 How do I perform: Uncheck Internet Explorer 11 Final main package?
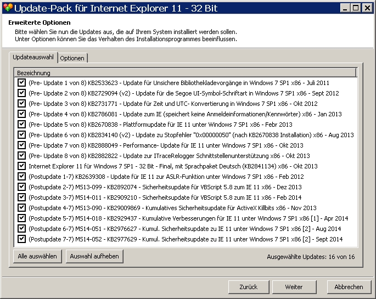(x=22, y=166)
